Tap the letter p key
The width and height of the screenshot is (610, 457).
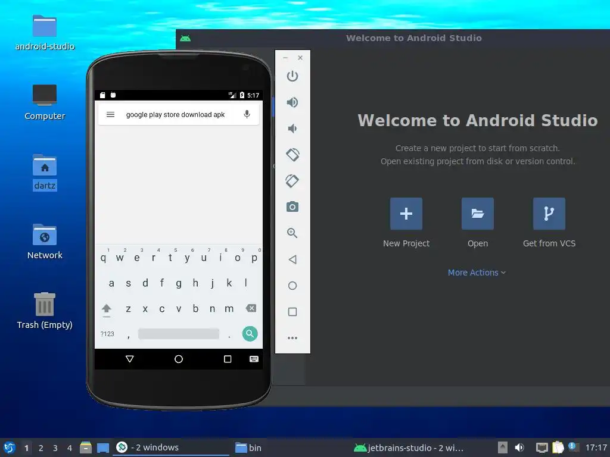254,257
